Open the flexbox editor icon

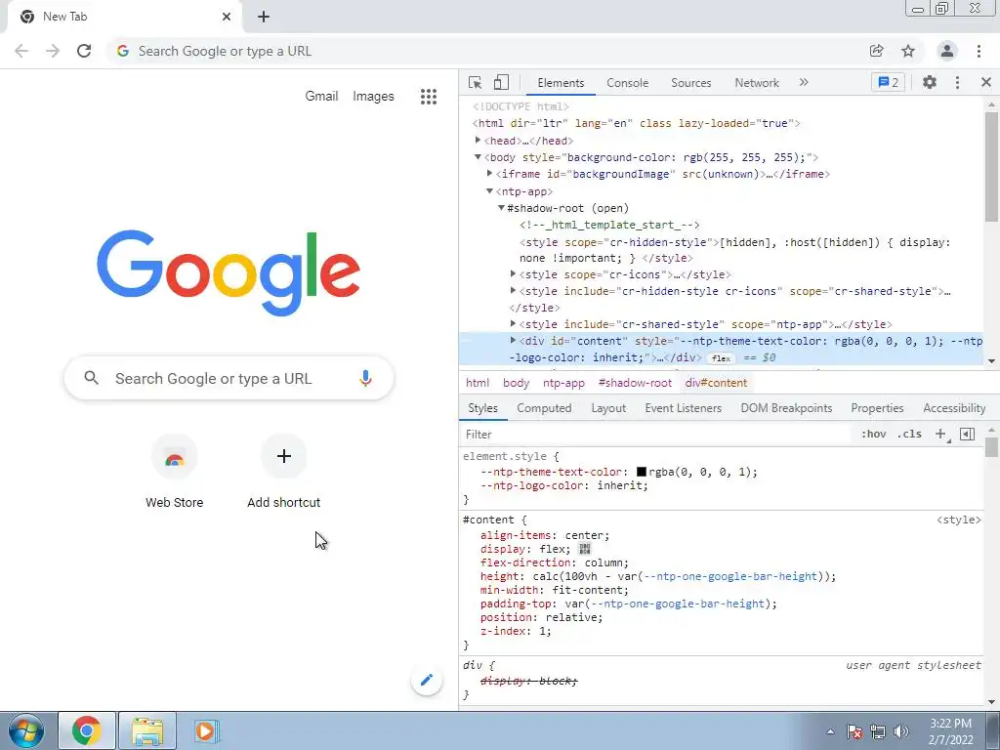pyautogui.click(x=584, y=549)
